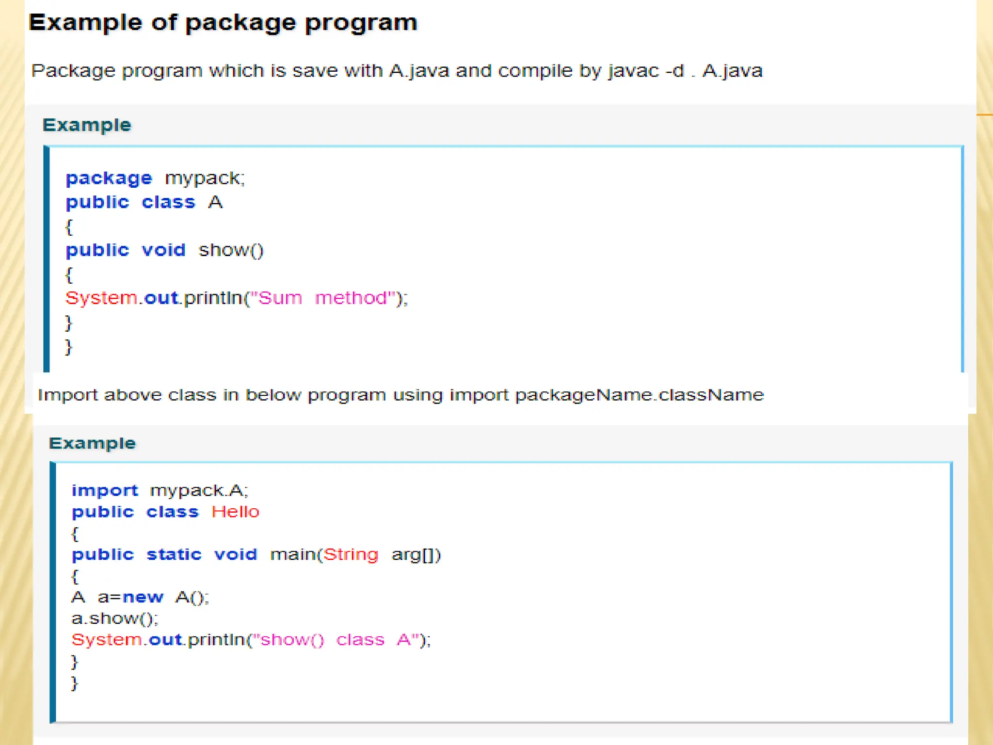Click the 'new' keyword in second example
993x745 pixels.
[143, 597]
